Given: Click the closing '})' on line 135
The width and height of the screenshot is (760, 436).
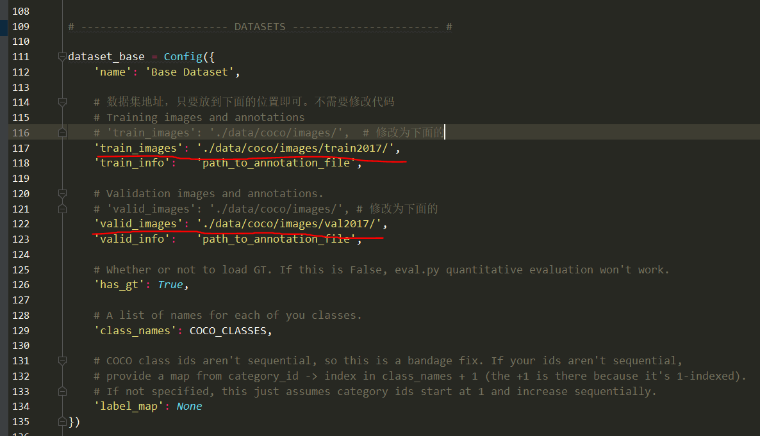Looking at the screenshot, I should click(x=74, y=421).
